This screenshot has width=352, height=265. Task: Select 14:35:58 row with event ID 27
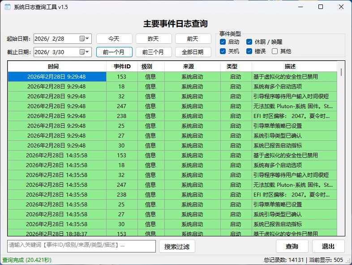[x=172, y=215]
